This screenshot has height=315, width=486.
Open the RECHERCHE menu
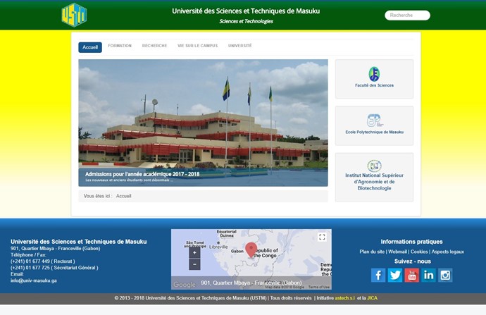[154, 46]
